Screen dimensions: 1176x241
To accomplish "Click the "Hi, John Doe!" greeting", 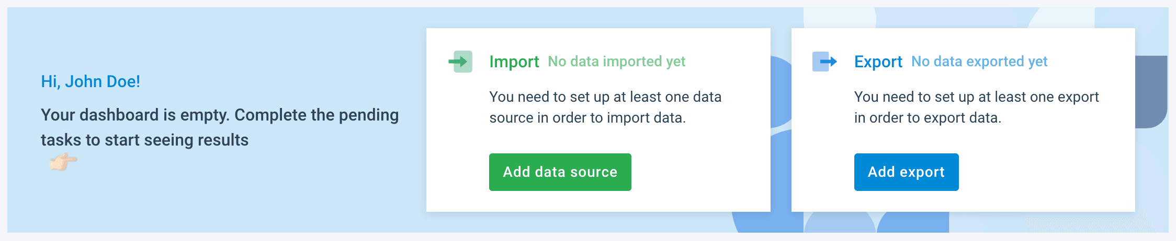I will coord(91,81).
